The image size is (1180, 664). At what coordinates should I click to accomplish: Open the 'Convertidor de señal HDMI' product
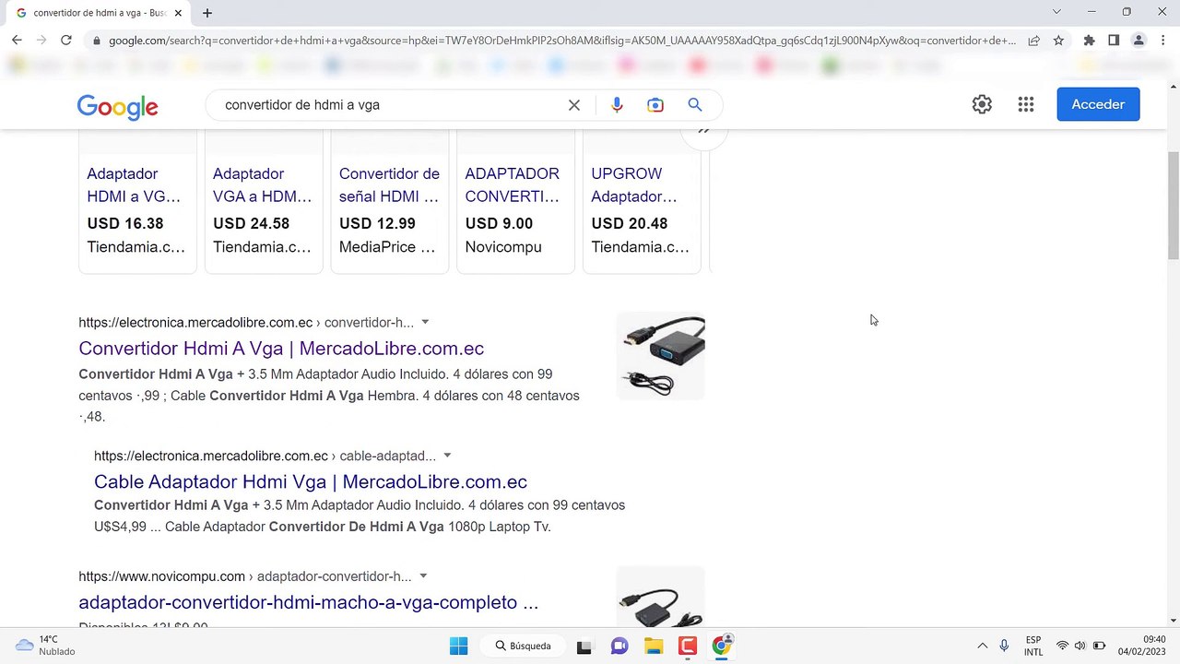(390, 203)
